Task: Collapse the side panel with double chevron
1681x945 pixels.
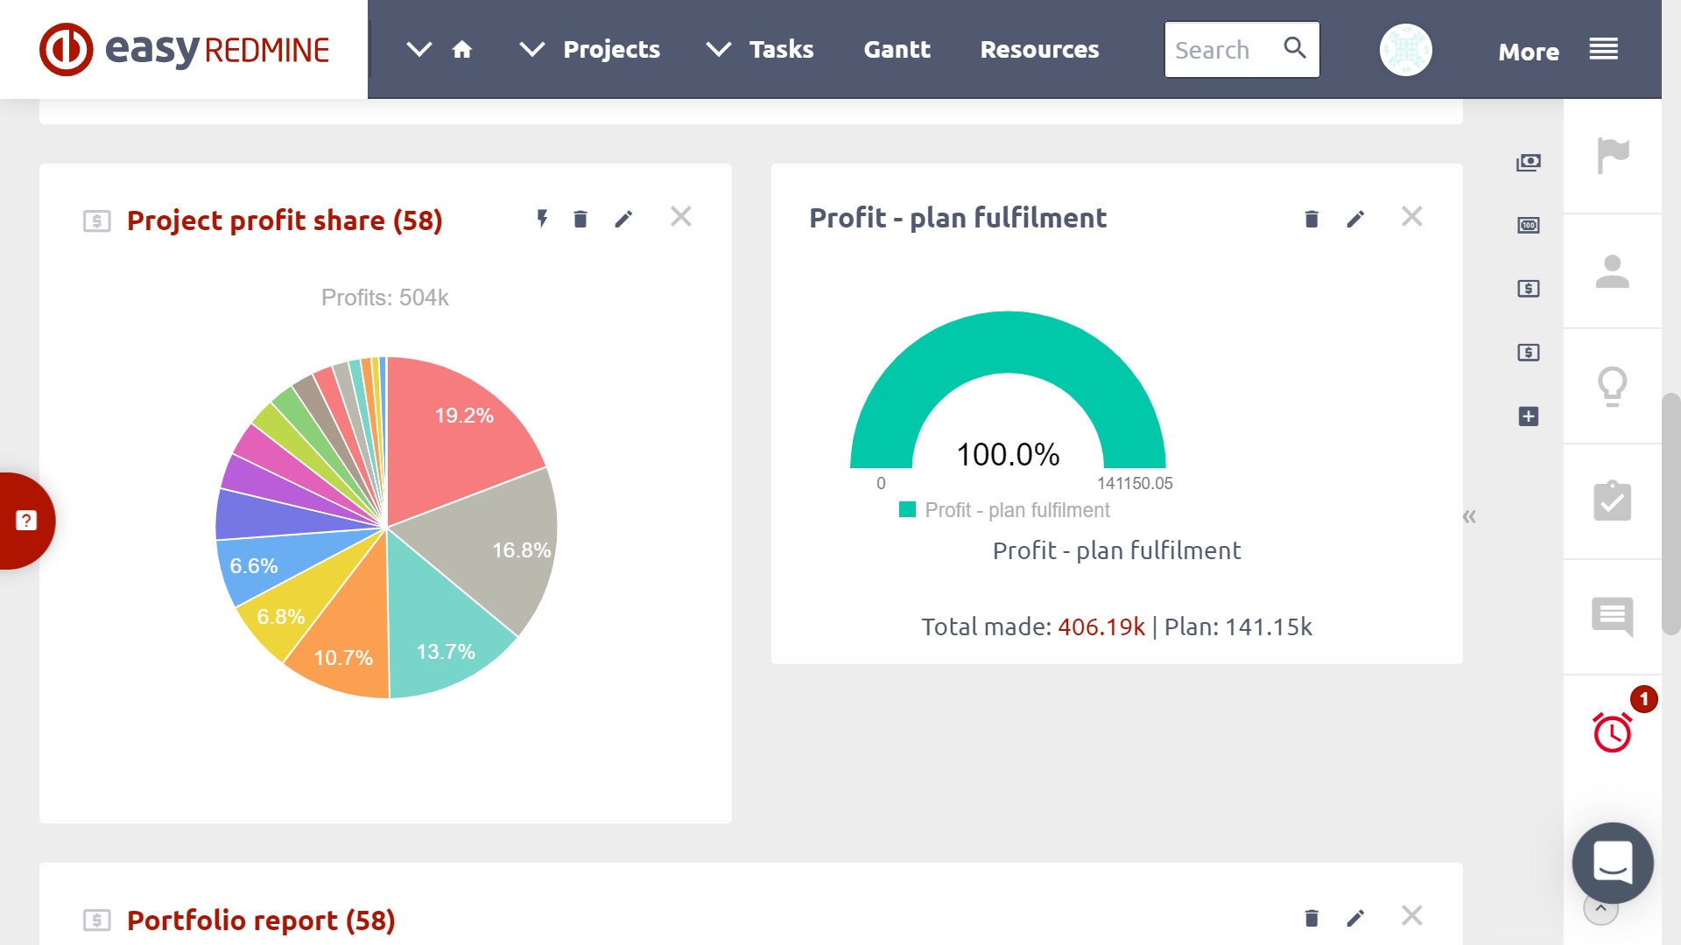Action: coord(1469,516)
